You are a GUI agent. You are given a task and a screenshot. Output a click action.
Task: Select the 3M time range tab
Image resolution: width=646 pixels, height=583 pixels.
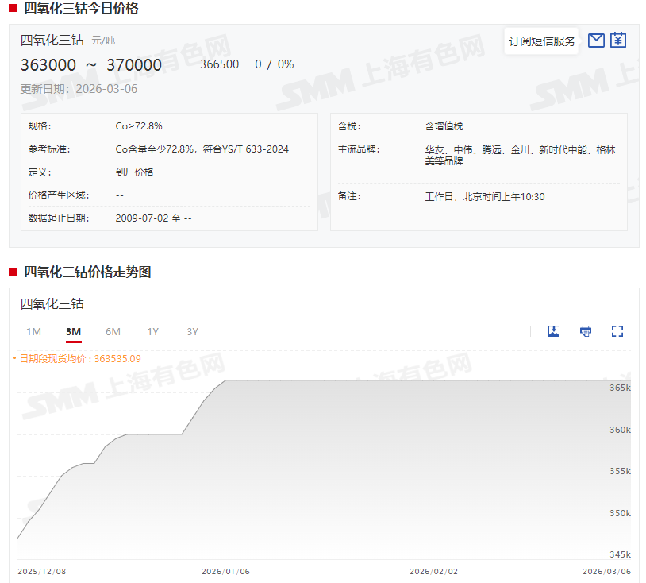pyautogui.click(x=73, y=332)
